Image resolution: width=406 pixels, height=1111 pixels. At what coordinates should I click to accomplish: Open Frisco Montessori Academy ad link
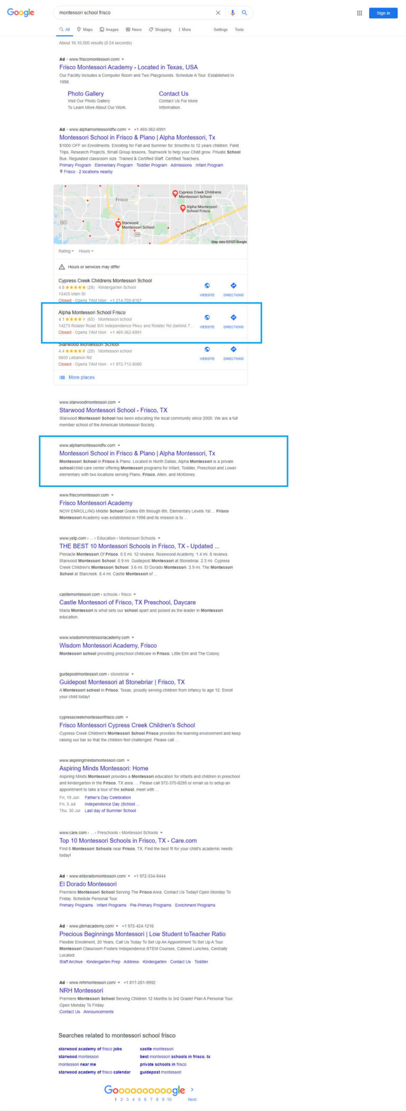(x=128, y=67)
